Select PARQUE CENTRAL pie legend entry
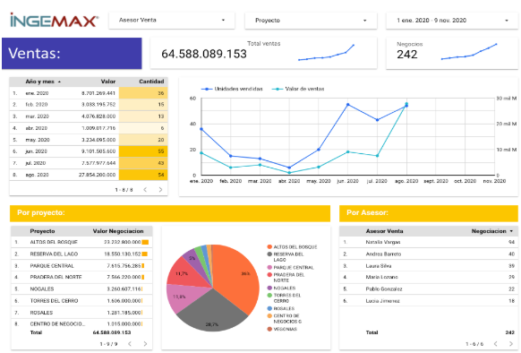This screenshot has height=353, width=521. pos(290,268)
